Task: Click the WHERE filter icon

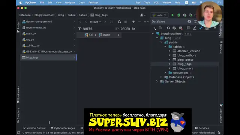Action: pyautogui.click(x=80, y=29)
